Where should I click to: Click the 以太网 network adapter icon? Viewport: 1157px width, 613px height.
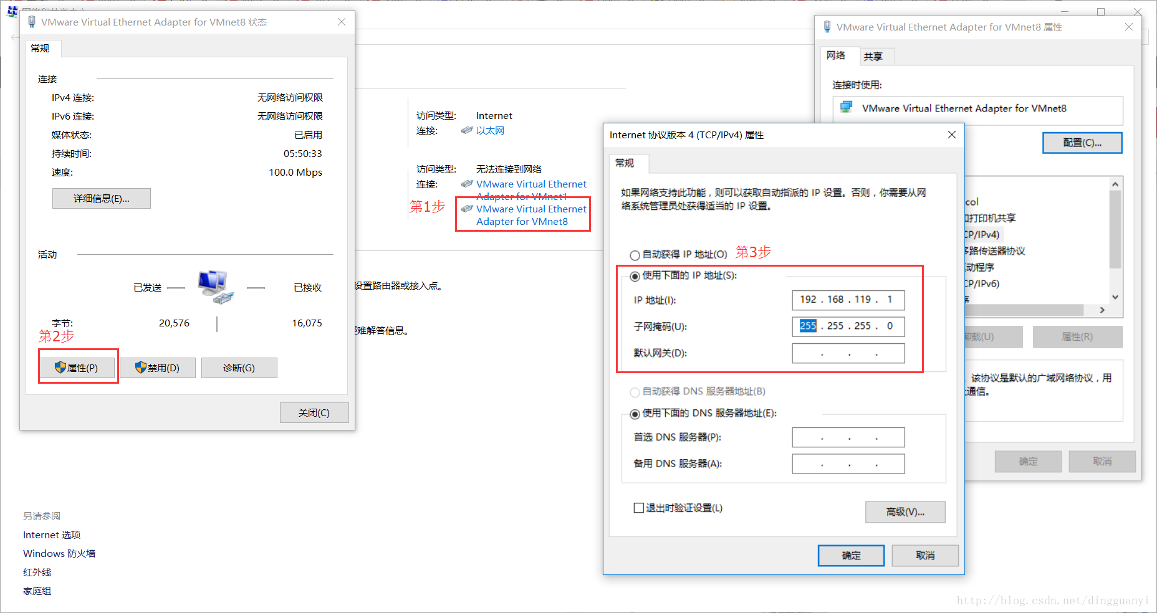point(467,131)
